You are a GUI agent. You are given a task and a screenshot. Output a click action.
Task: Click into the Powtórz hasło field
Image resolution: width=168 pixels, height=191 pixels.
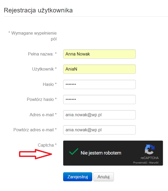[x=99, y=99]
